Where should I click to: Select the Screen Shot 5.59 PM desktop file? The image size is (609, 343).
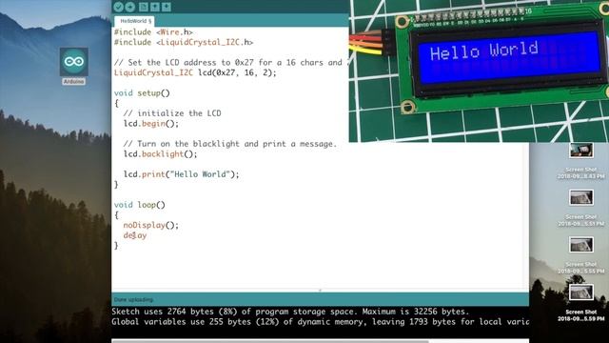[x=581, y=303]
